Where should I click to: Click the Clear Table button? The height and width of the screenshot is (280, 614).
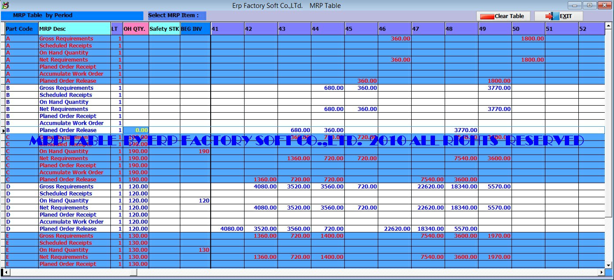(502, 16)
